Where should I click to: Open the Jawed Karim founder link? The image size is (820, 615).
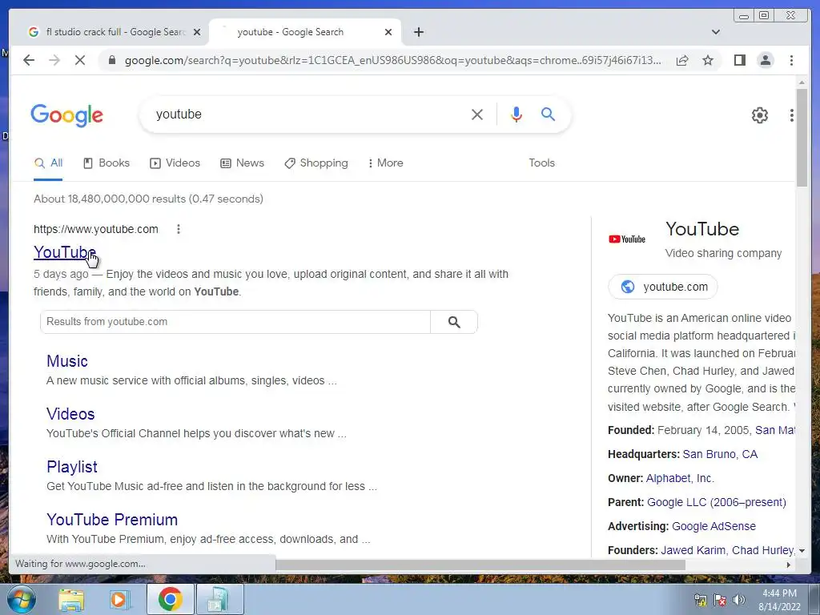[693, 551]
